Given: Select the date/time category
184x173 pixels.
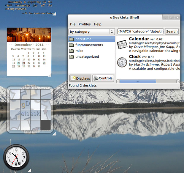Looking at the screenshot, I should pos(92,39).
